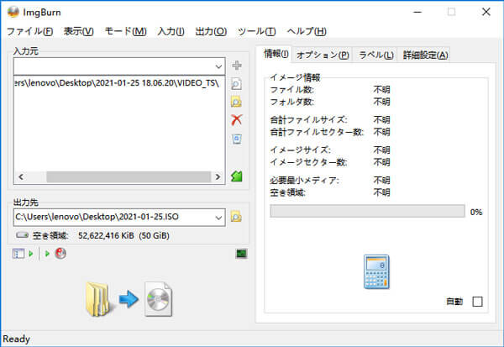Click the source list scroll left arrow
Viewport: 504px width, 347px height.
(21, 177)
